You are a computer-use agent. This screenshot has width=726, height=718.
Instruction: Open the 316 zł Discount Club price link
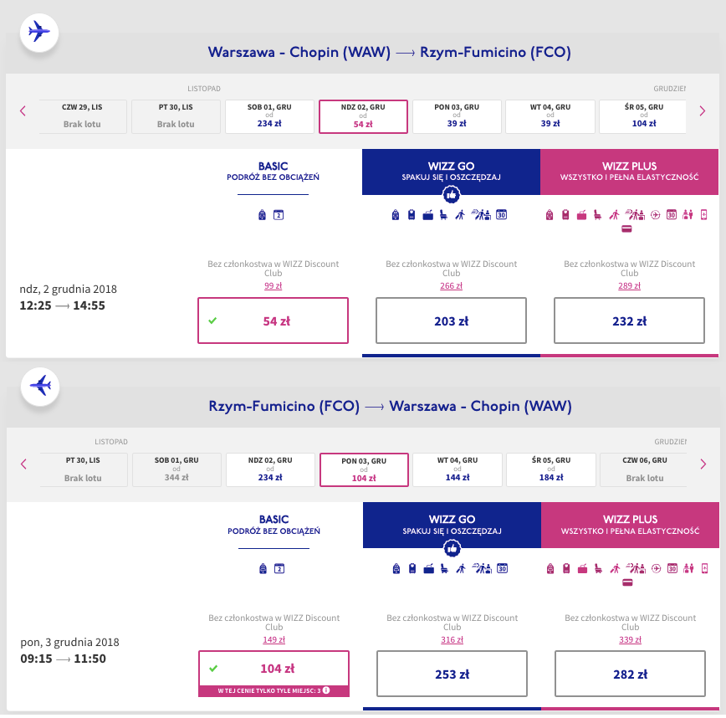point(452,639)
